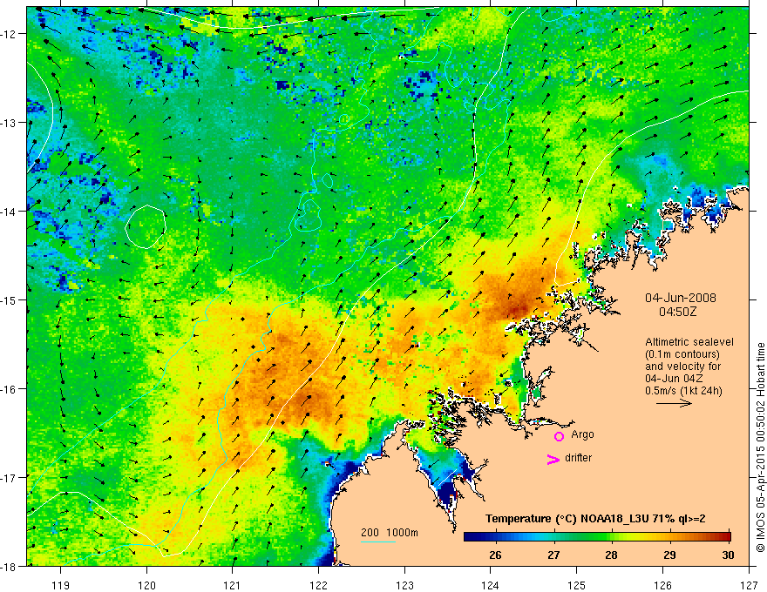Click latitude axis label -14
The width and height of the screenshot is (767, 592).
(x=10, y=212)
